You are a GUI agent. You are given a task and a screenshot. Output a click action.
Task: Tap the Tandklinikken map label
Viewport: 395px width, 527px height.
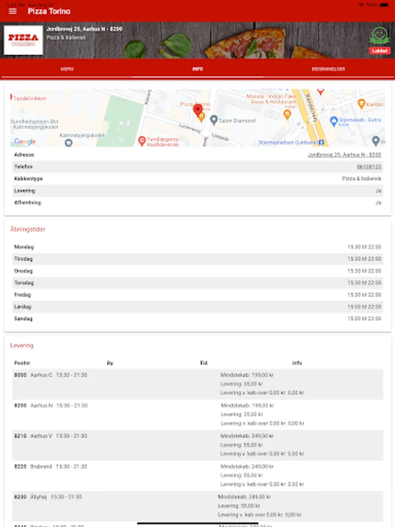click(30, 98)
